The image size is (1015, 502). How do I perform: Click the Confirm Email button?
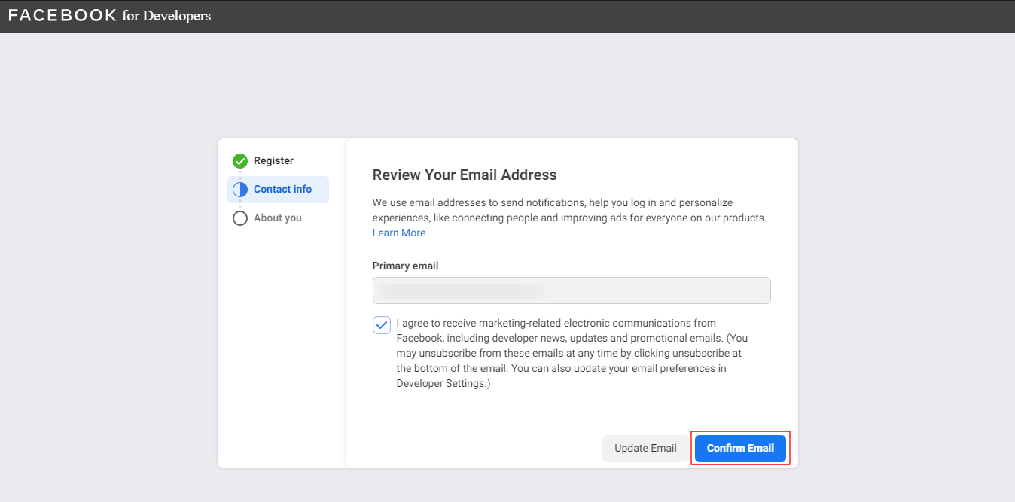[x=740, y=448]
